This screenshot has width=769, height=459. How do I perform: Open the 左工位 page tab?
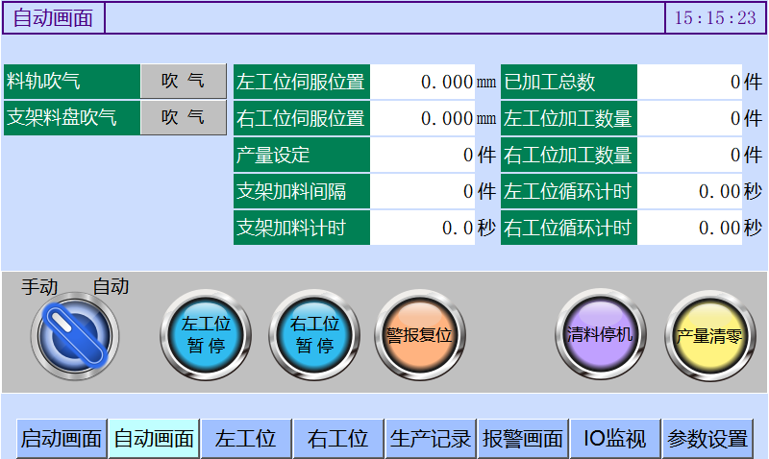tap(246, 439)
